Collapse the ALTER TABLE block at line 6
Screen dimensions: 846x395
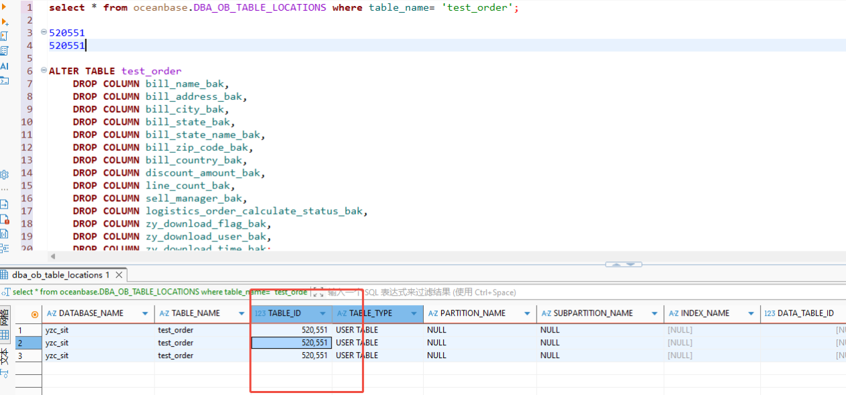44,70
